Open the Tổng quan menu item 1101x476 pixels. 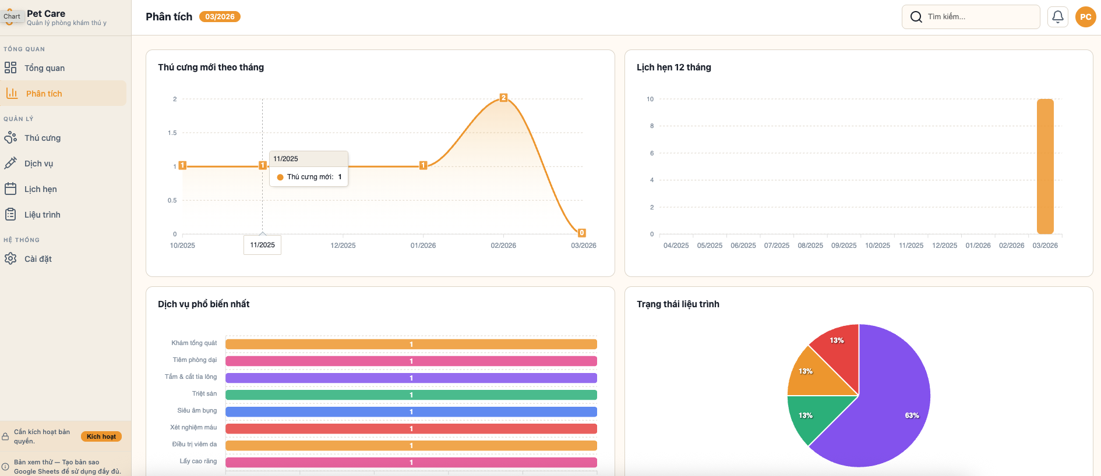click(x=44, y=68)
